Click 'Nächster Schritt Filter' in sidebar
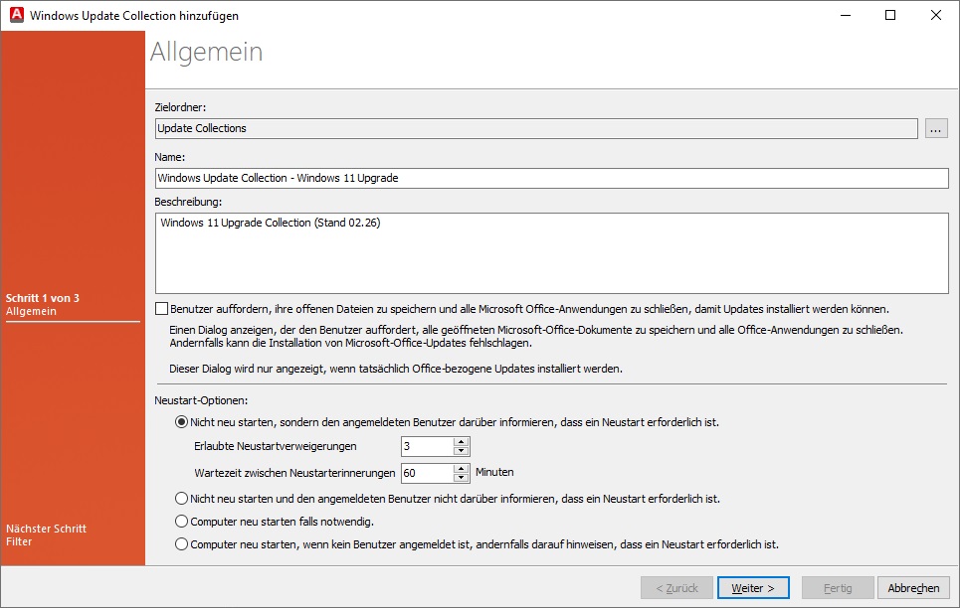960x608 pixels. [46, 534]
